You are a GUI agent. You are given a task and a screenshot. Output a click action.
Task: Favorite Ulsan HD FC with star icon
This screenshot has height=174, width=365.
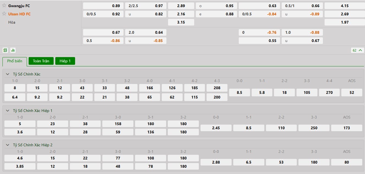(x=4, y=14)
